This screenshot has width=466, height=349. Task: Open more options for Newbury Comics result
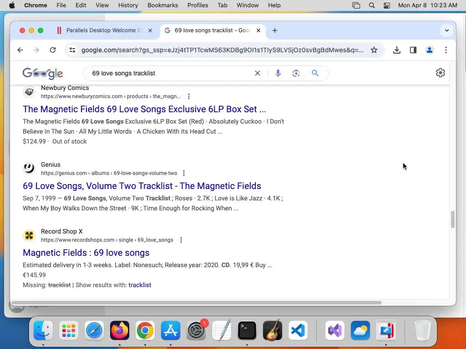pos(189,96)
